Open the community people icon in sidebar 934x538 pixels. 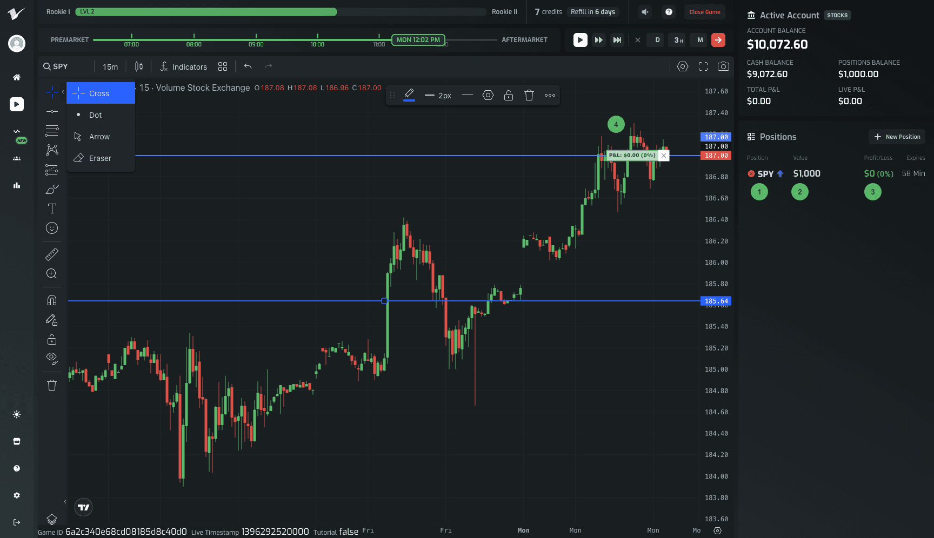pyautogui.click(x=17, y=158)
